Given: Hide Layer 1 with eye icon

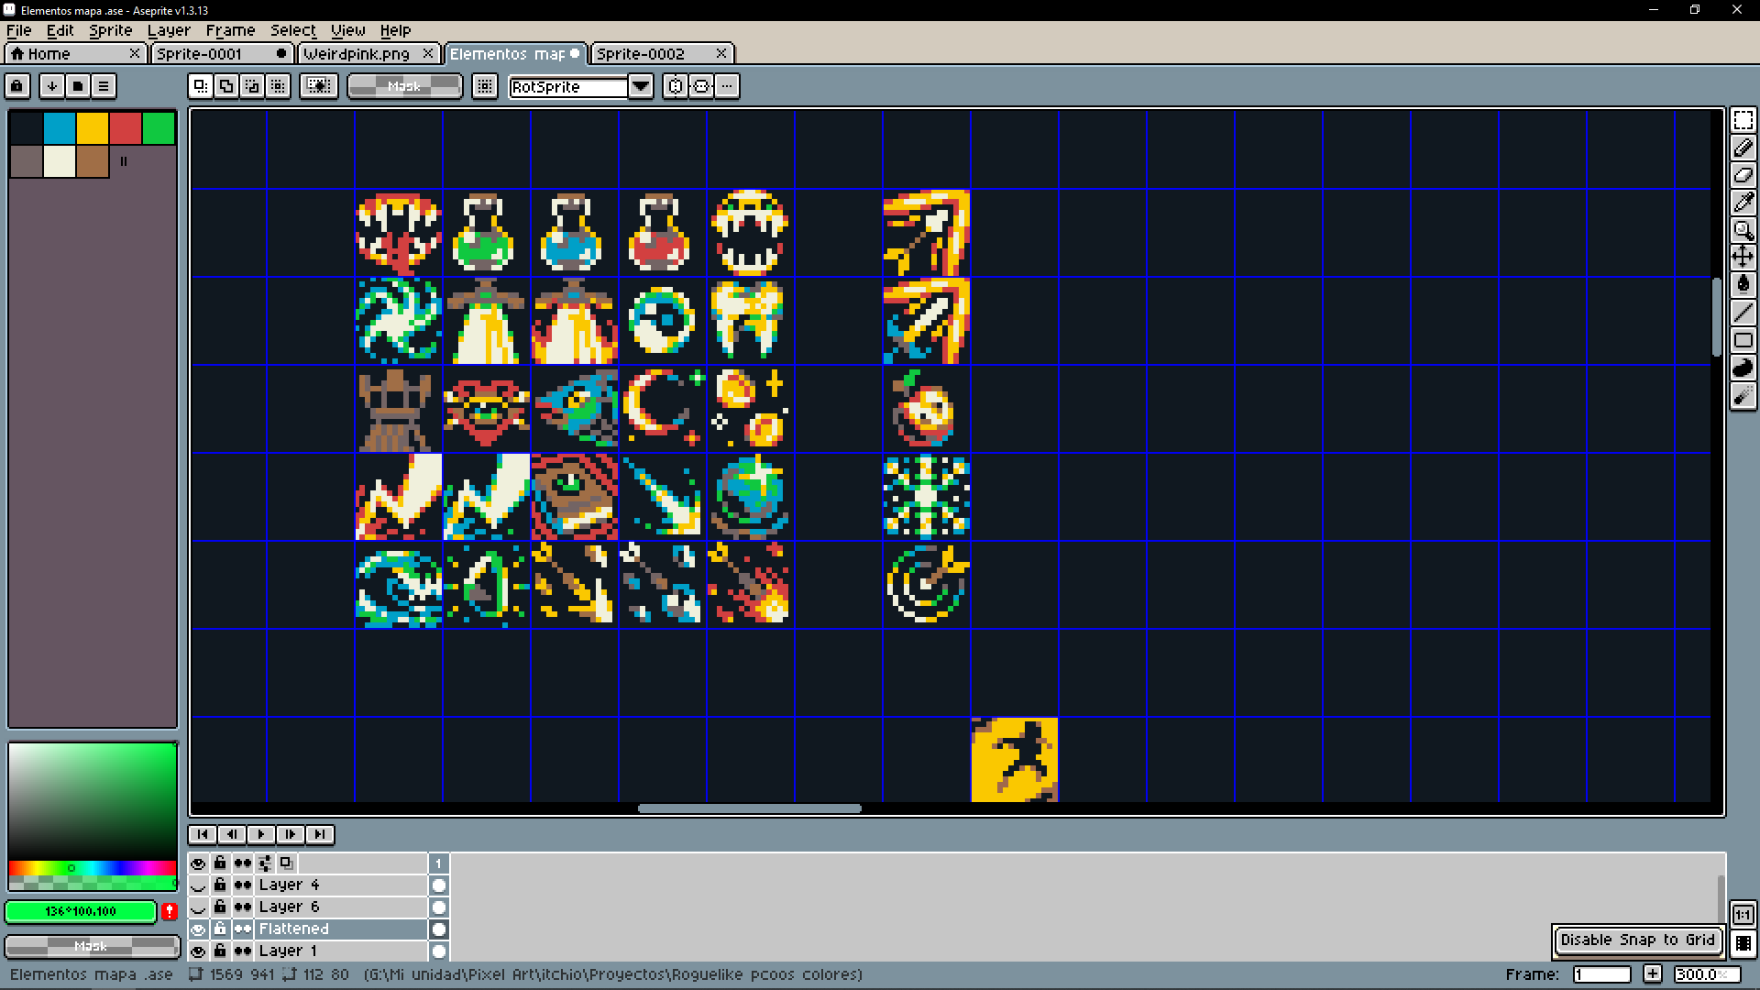Looking at the screenshot, I should pos(198,951).
